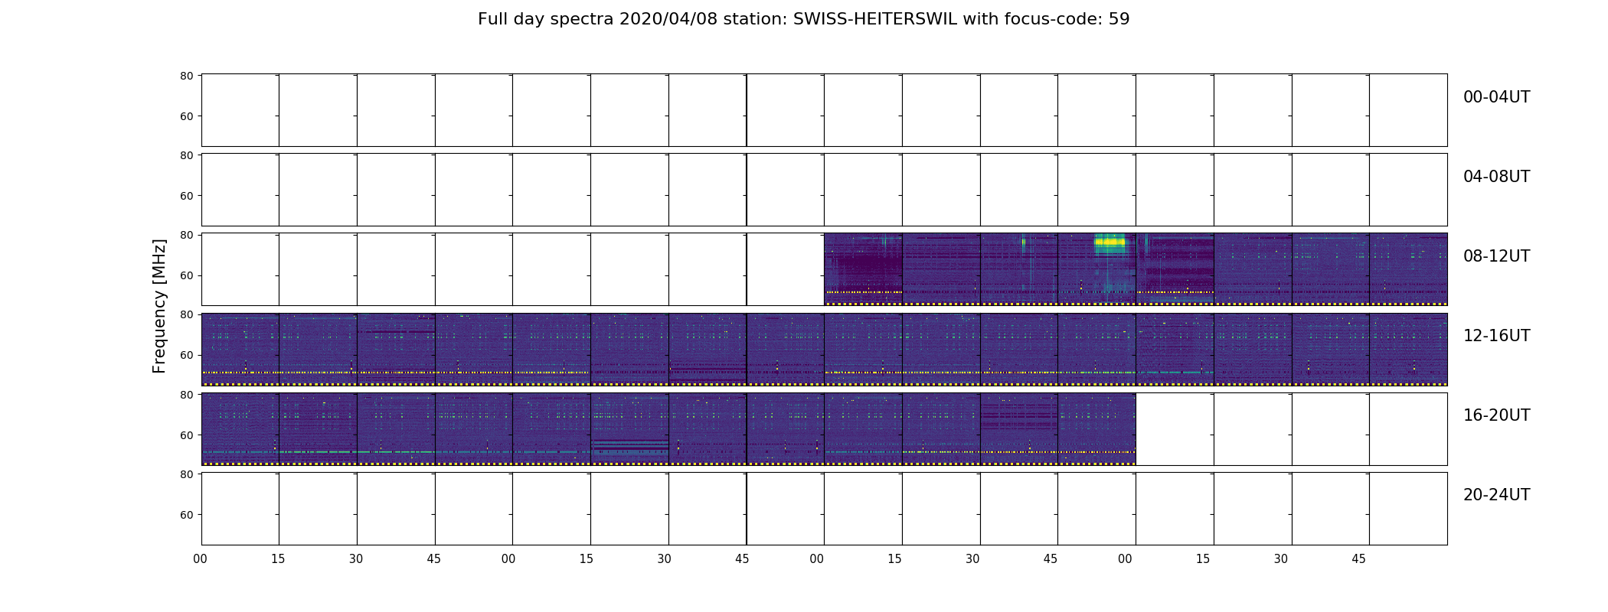This screenshot has height=612, width=1608.
Task: Select the 16-20UT panel with teal horizontal bands
Action: (x=629, y=429)
